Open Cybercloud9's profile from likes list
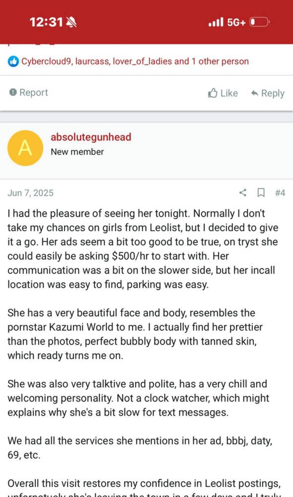 [47, 61]
